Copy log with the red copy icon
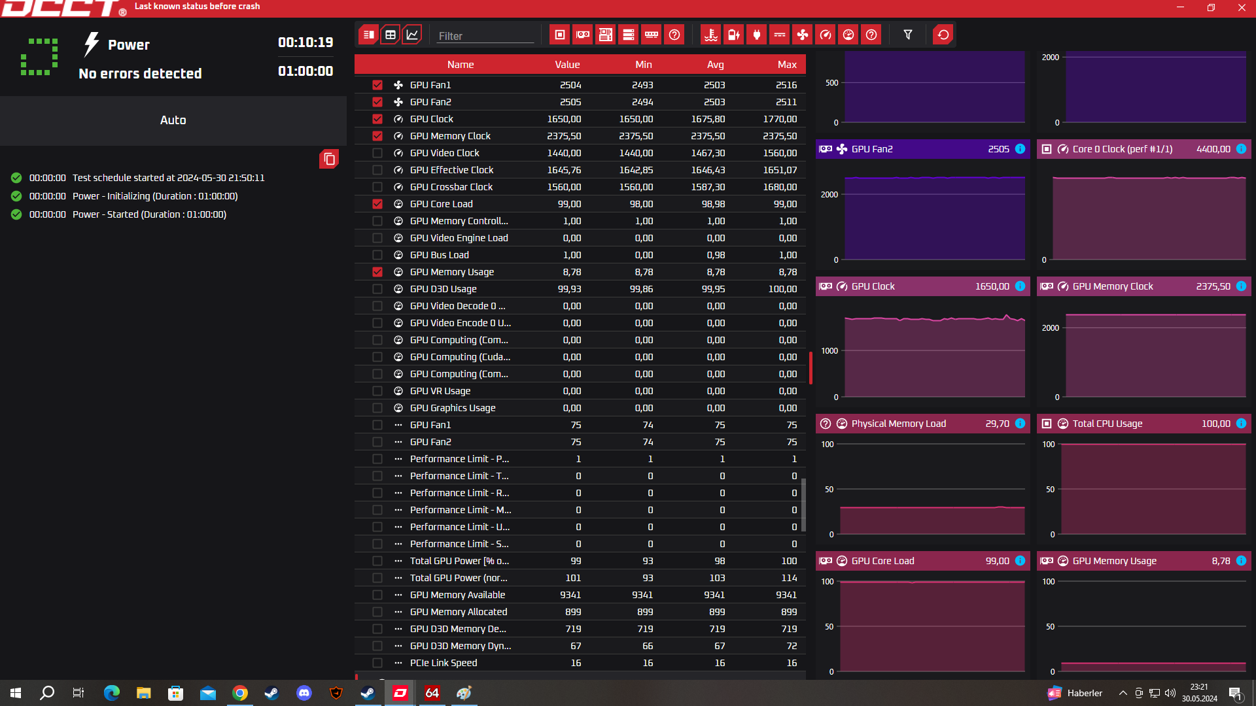The width and height of the screenshot is (1256, 706). coord(329,159)
